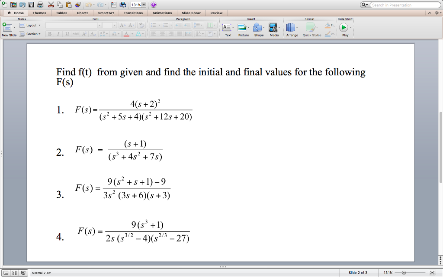Expand the Section dropdown
Screen dimensions: 443x277
(30, 35)
